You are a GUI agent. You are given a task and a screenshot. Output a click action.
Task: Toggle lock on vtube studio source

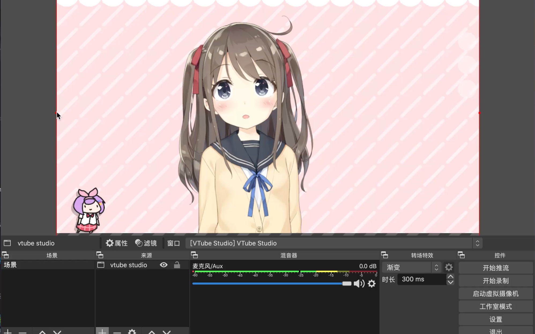click(177, 265)
